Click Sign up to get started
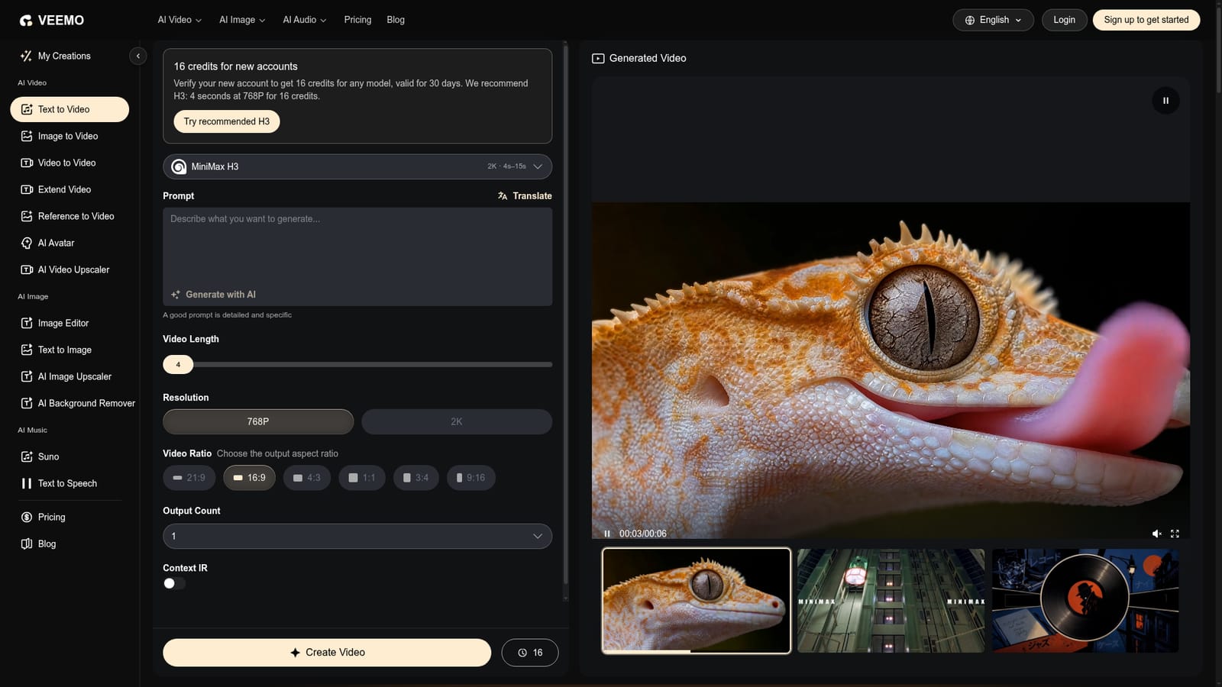1222x687 pixels. (x=1146, y=20)
